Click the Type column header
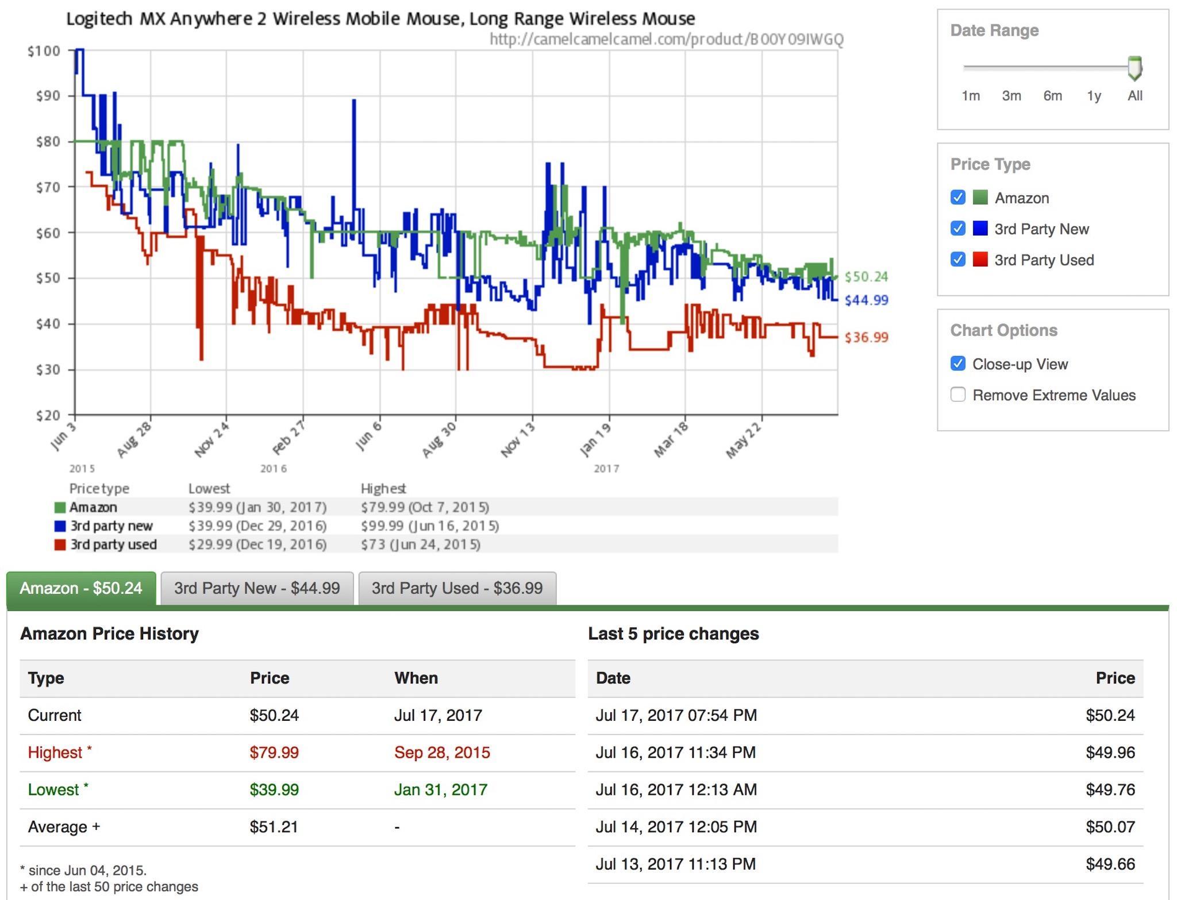This screenshot has width=1177, height=900. pos(46,678)
